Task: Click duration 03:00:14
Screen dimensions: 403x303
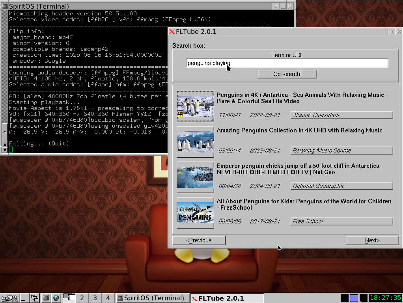Action: coord(230,151)
